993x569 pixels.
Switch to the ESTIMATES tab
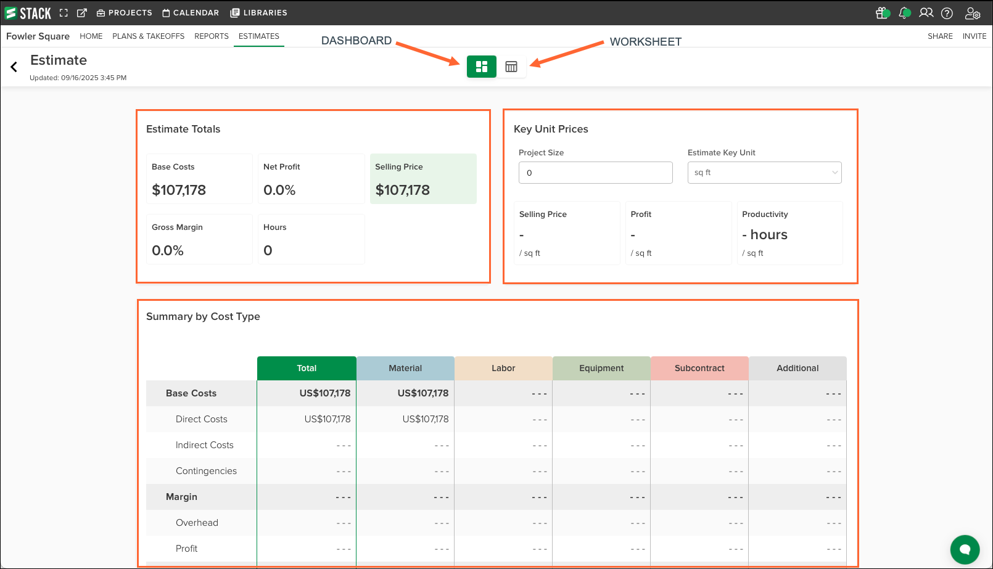(x=258, y=36)
